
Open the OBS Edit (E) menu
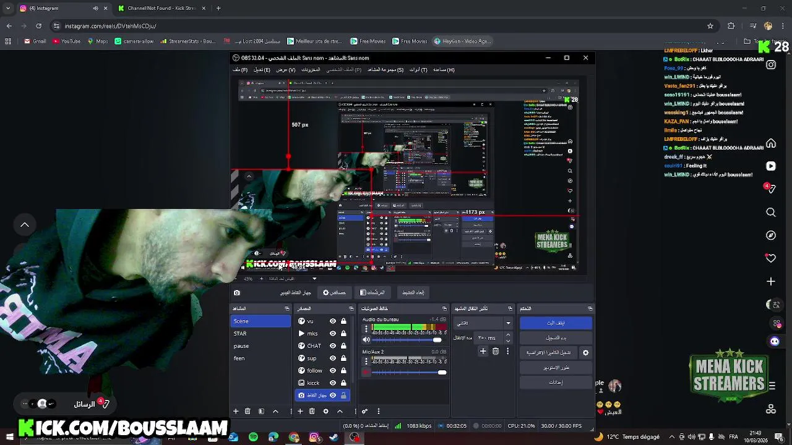click(x=262, y=70)
